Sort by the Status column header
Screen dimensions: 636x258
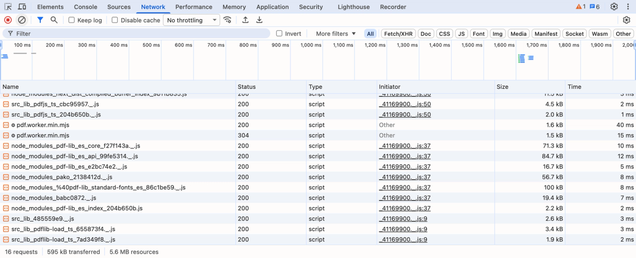coord(271,86)
